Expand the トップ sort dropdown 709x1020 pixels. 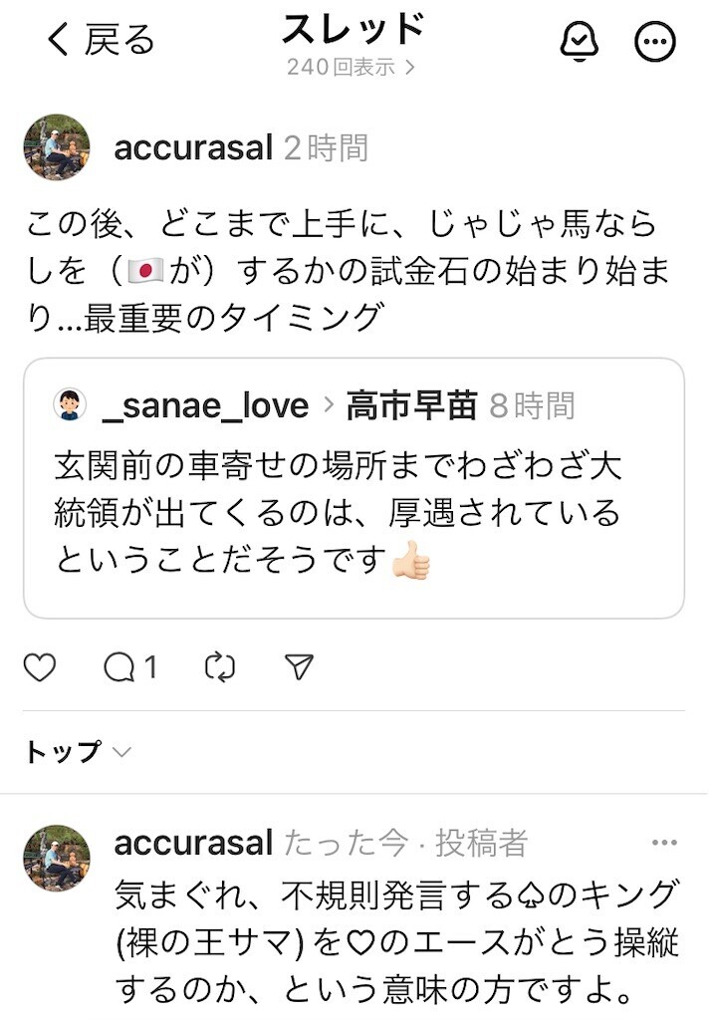tap(78, 752)
